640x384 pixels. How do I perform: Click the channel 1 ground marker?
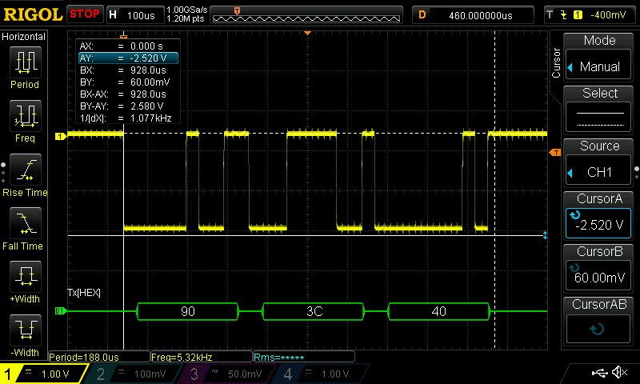coord(61,136)
